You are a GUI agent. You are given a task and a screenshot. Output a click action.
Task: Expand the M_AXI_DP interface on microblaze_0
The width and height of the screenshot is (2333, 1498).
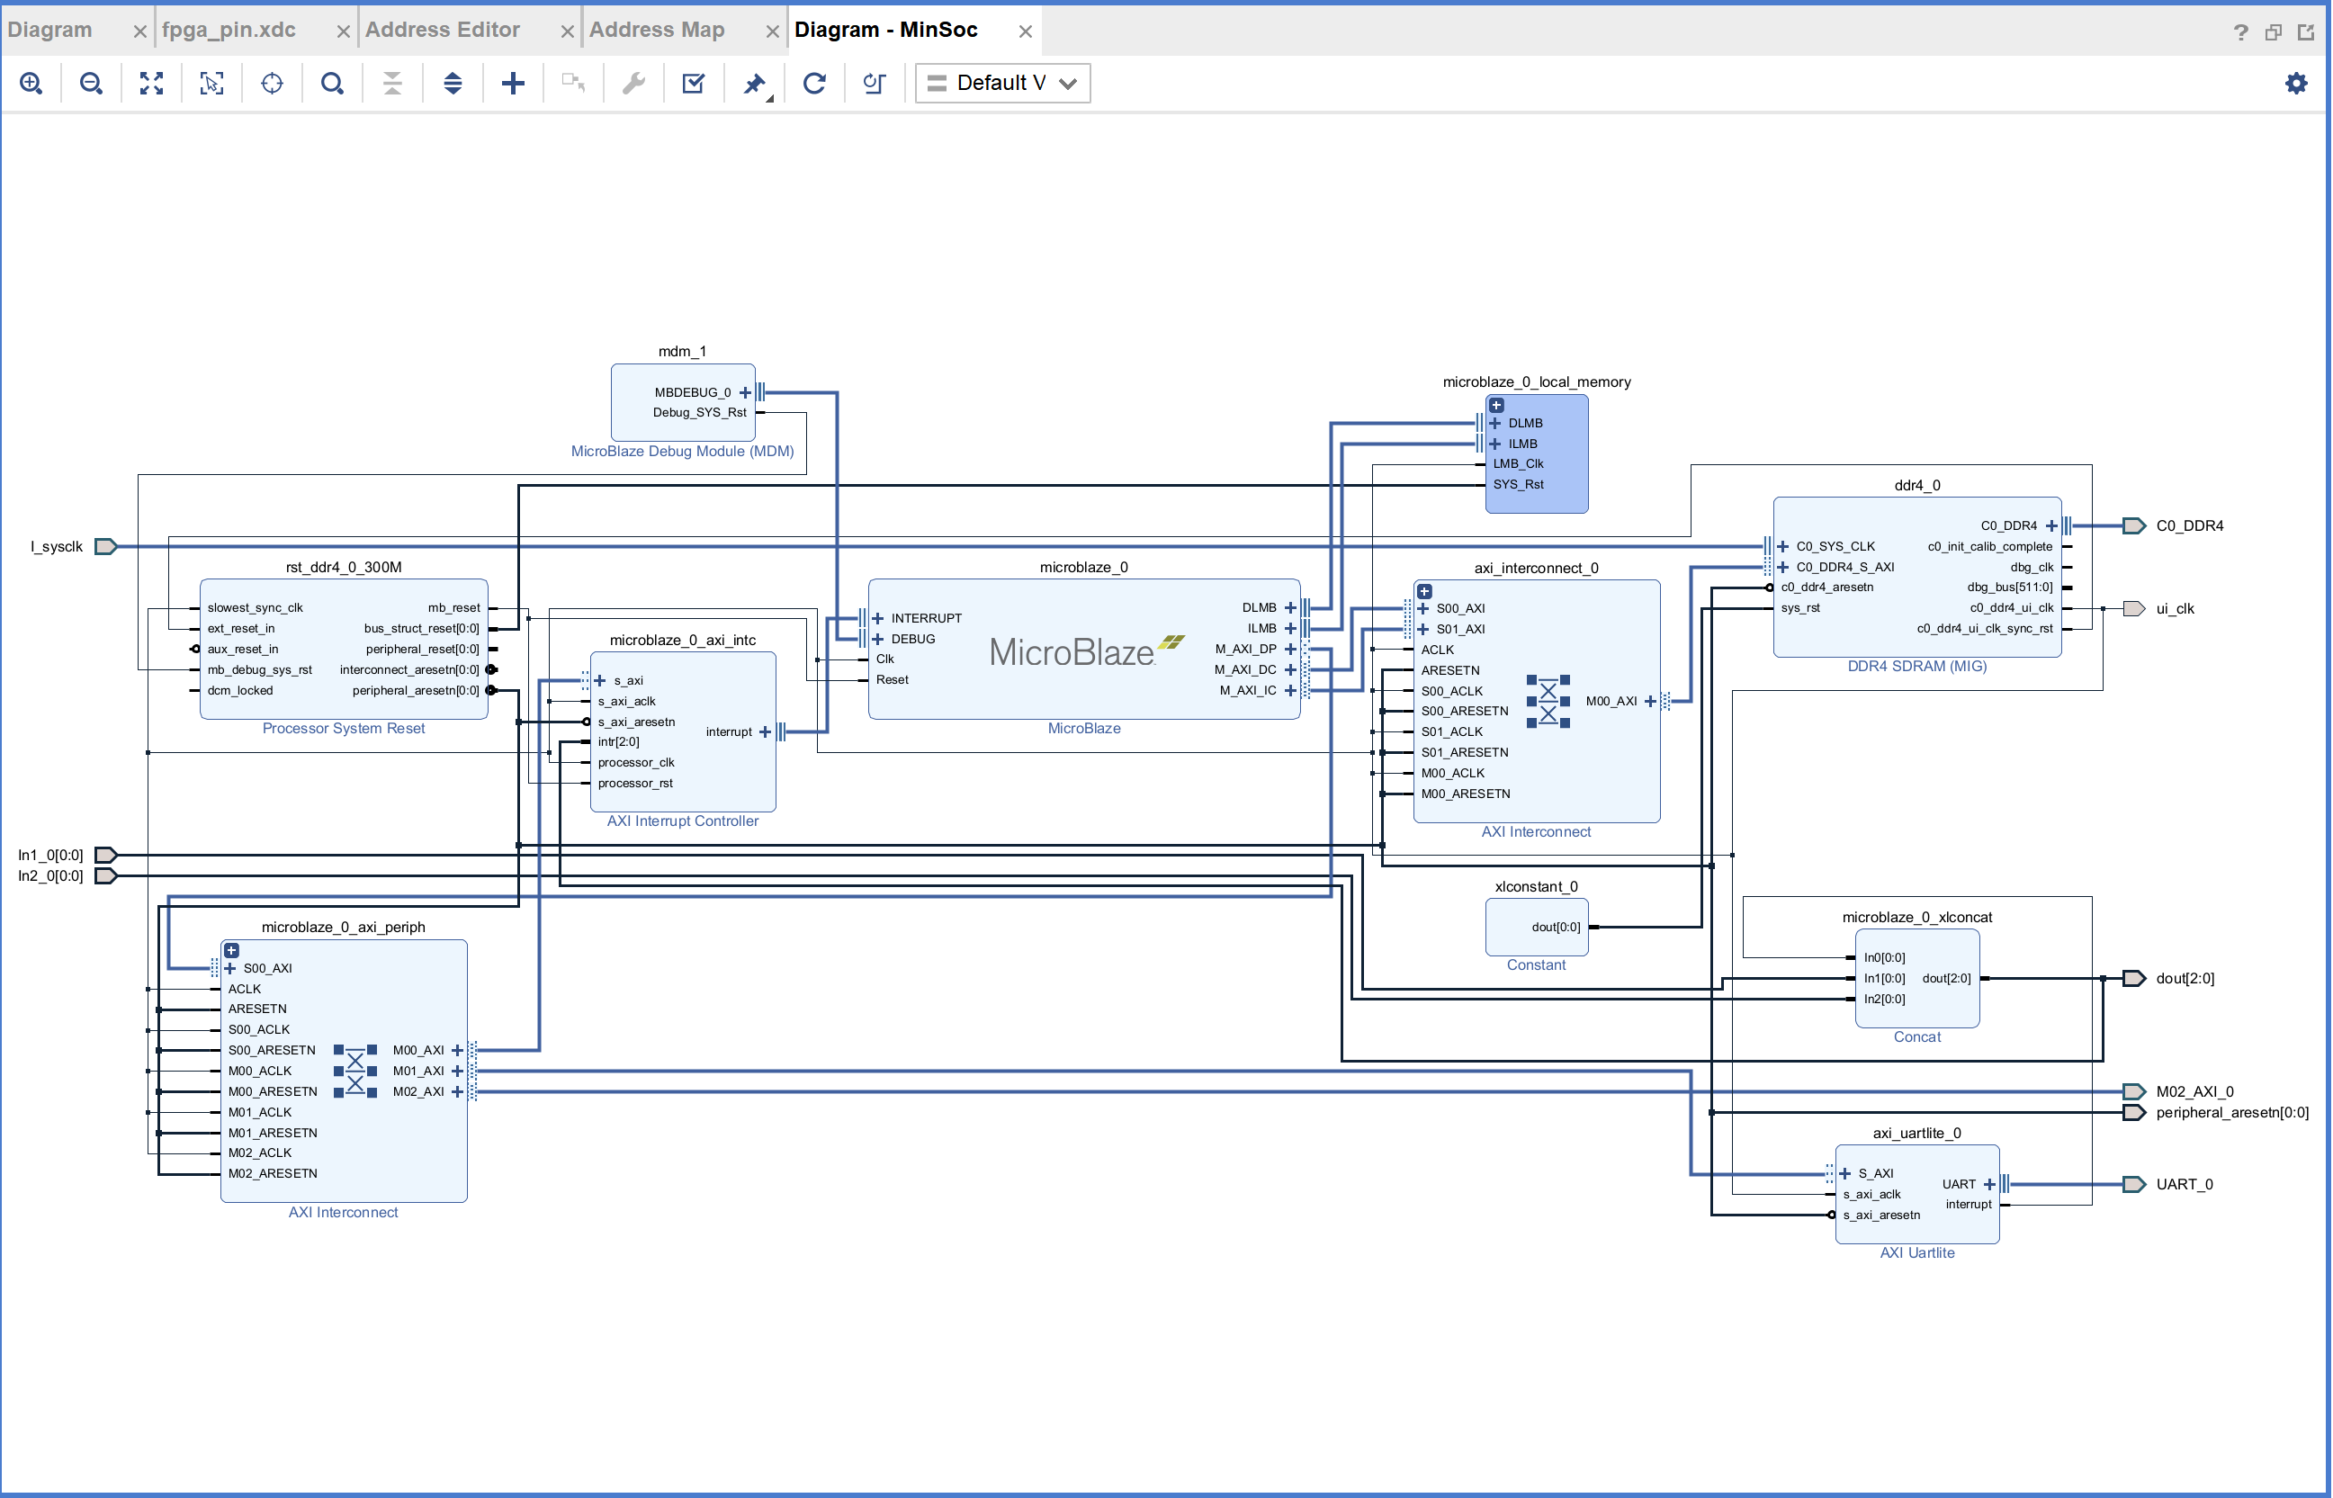click(x=1291, y=650)
